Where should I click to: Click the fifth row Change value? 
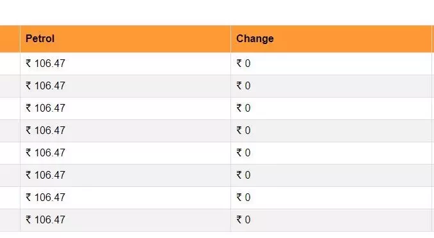coord(244,152)
